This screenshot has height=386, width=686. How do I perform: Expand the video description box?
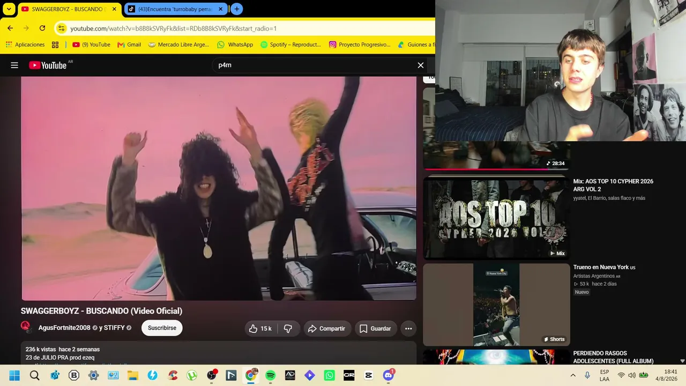[x=219, y=353]
